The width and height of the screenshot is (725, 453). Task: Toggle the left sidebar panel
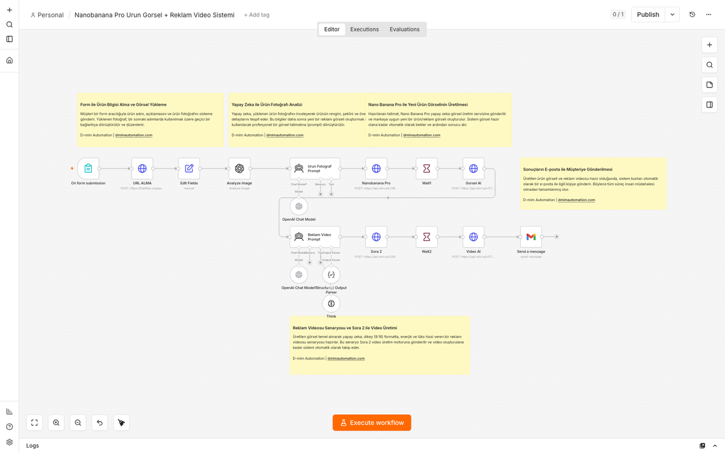[9, 39]
